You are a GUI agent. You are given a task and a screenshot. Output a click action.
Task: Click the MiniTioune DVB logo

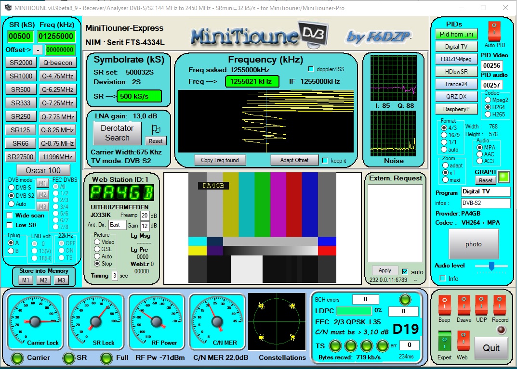(260, 35)
